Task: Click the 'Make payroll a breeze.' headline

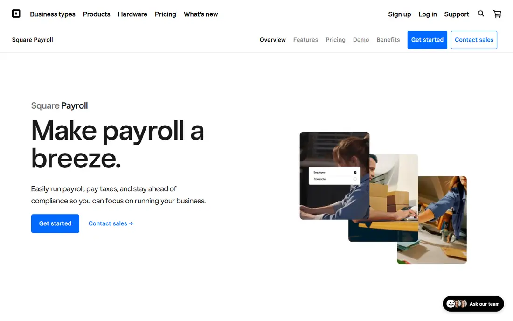Action: tap(118, 144)
